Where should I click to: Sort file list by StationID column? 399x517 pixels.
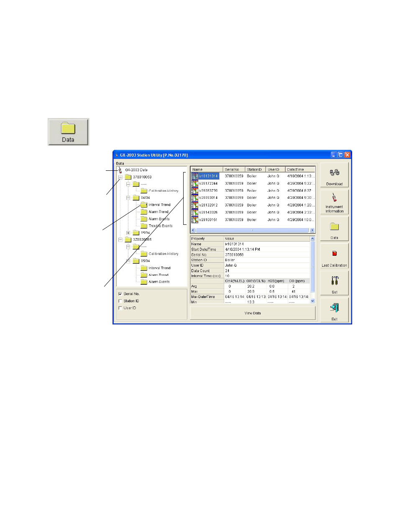255,170
